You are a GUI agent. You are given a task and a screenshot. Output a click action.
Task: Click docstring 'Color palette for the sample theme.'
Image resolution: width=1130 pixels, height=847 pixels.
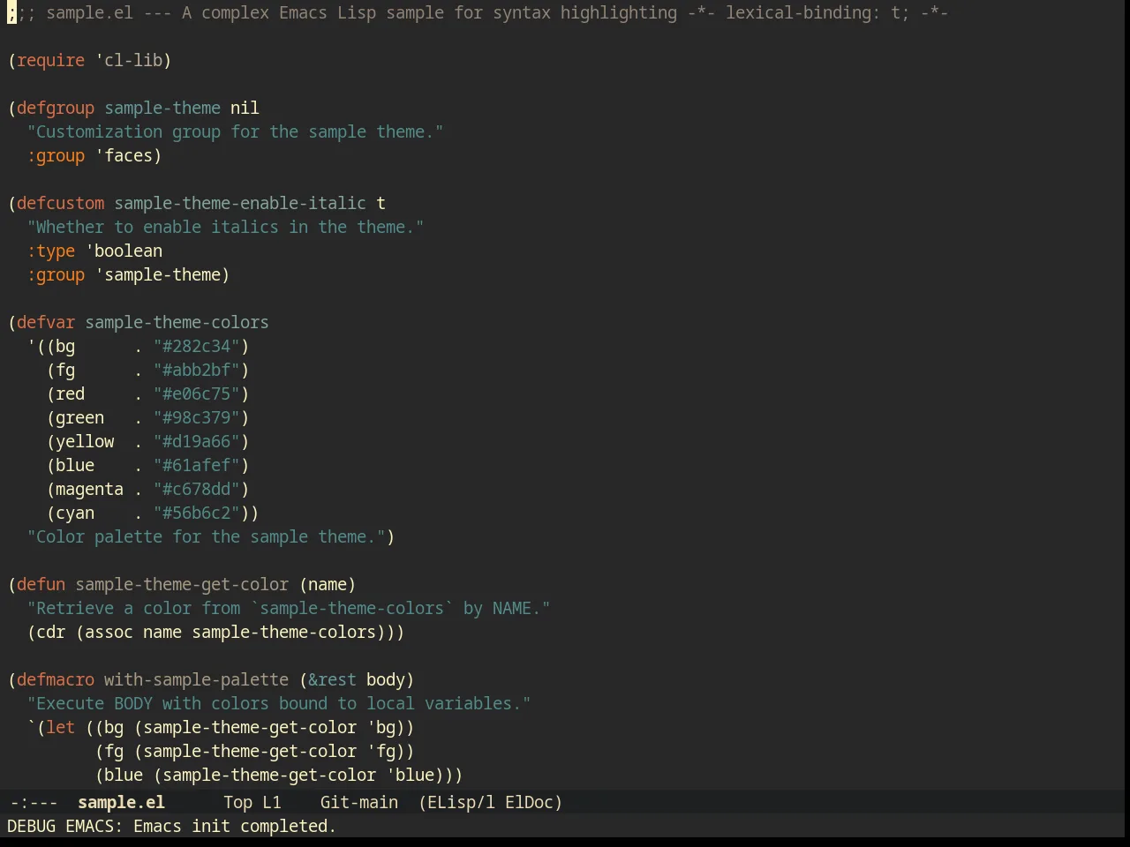[x=206, y=536]
